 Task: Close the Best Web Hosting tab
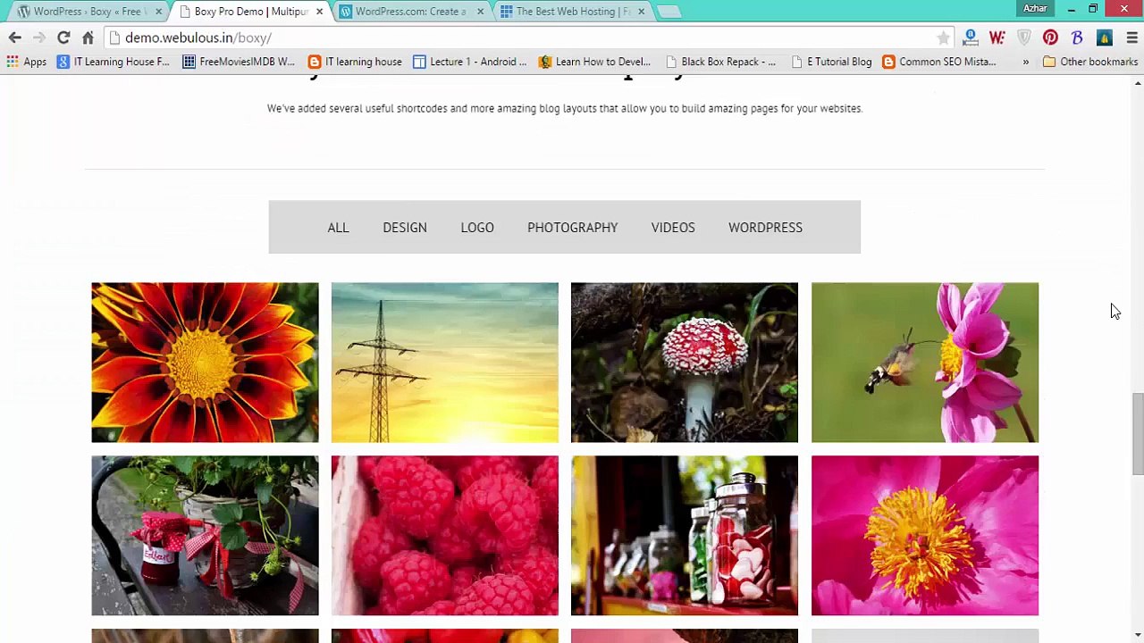[x=641, y=12]
